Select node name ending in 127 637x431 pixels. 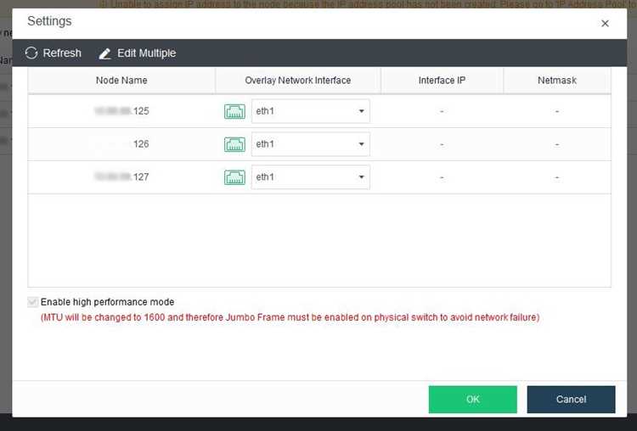pyautogui.click(x=121, y=177)
